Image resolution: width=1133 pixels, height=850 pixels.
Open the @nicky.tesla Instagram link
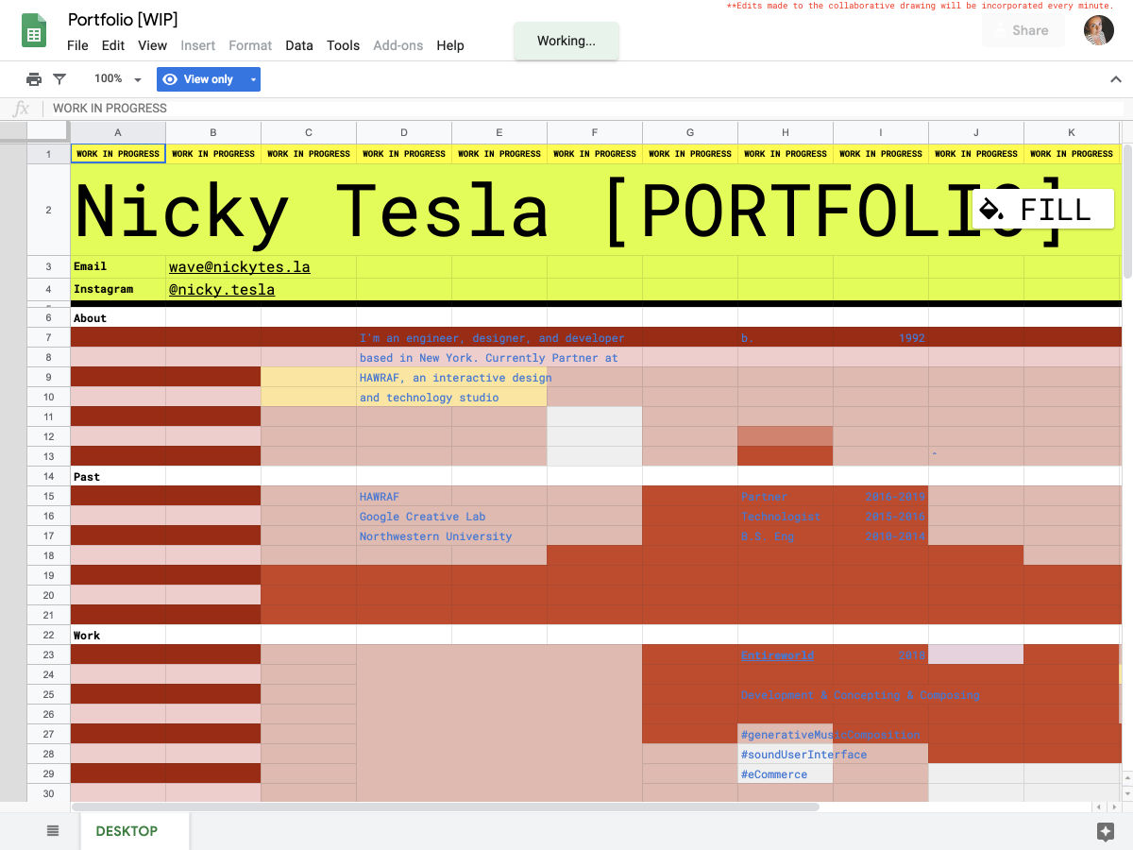pos(222,290)
